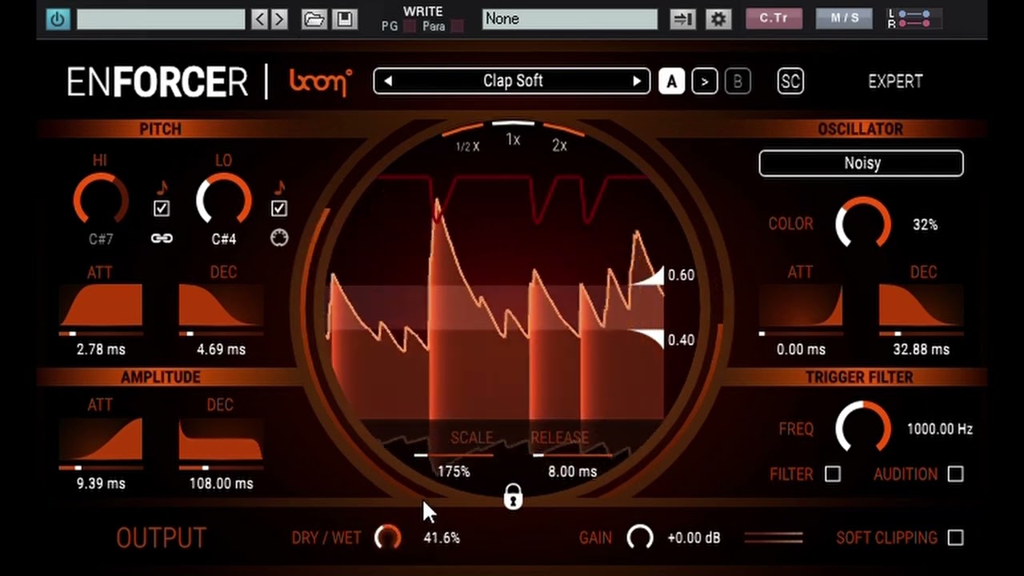The image size is (1024, 576).
Task: Click the floppy disk save preset icon
Action: 345,19
